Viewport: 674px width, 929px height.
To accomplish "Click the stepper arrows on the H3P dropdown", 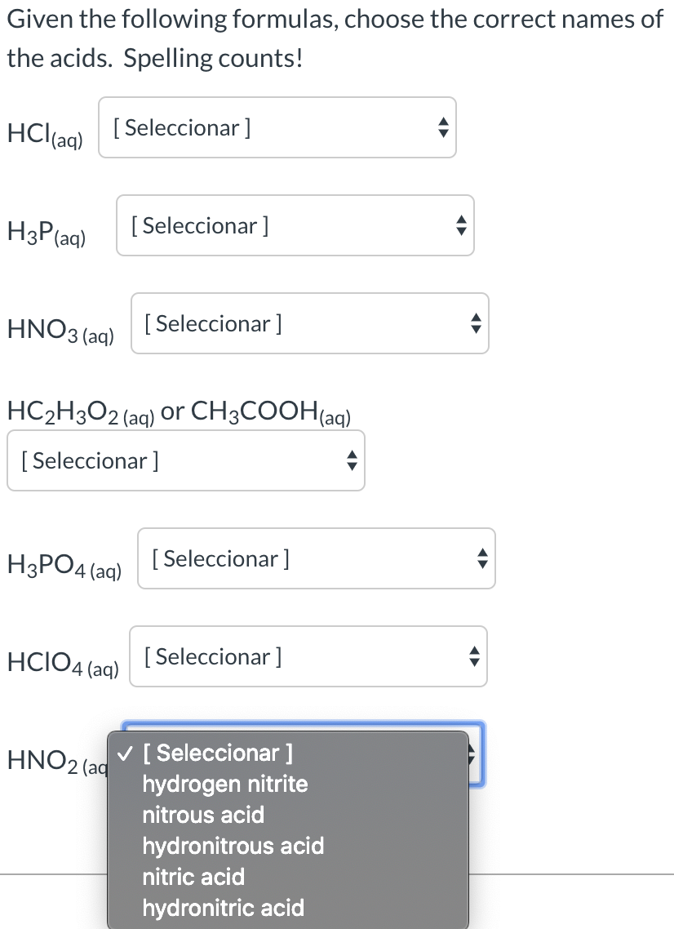I will click(x=459, y=225).
